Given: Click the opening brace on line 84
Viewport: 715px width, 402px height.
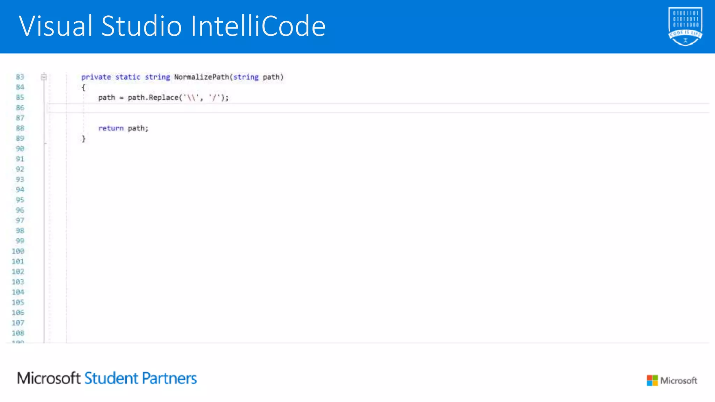Looking at the screenshot, I should click(x=83, y=87).
